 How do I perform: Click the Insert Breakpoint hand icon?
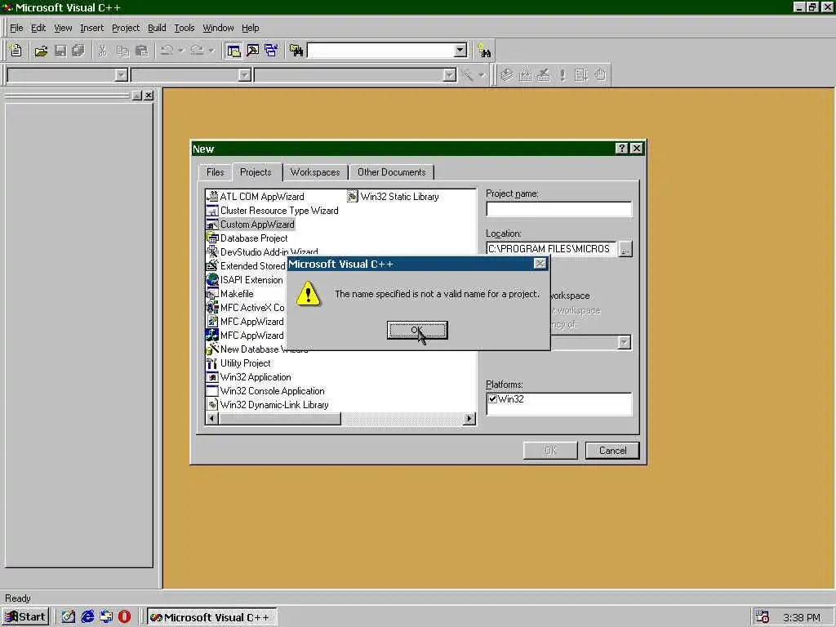tap(600, 75)
